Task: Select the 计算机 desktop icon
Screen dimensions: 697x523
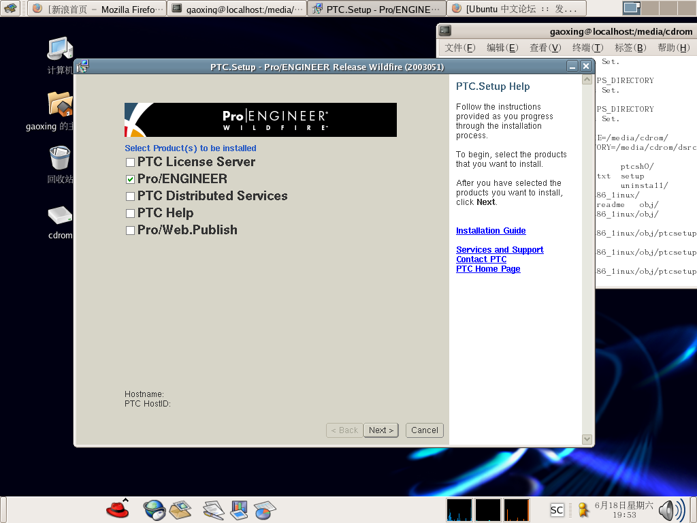Action: pos(60,56)
